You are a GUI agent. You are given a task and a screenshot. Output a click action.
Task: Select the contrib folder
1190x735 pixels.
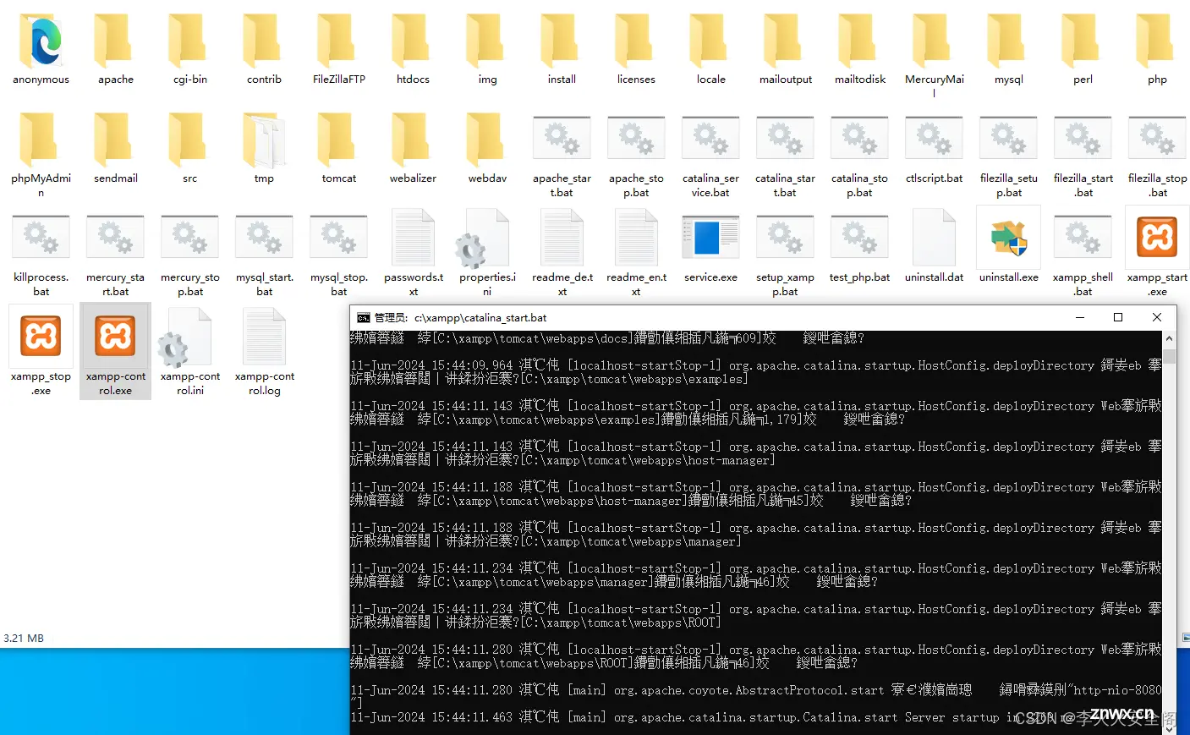(x=264, y=49)
